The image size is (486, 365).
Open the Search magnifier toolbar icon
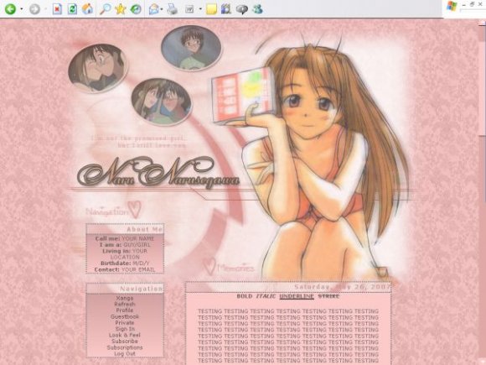tap(106, 9)
